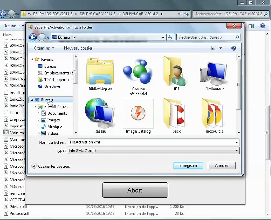Click the Annuler button
Image resolution: width=271 pixels, height=220 pixels.
(x=222, y=165)
